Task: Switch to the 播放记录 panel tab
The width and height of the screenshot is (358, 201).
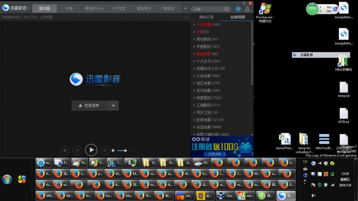Action: tap(206, 17)
